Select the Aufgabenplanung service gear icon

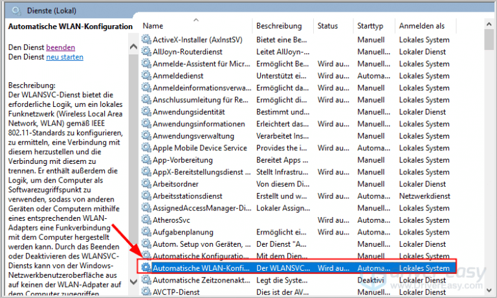[x=146, y=232]
